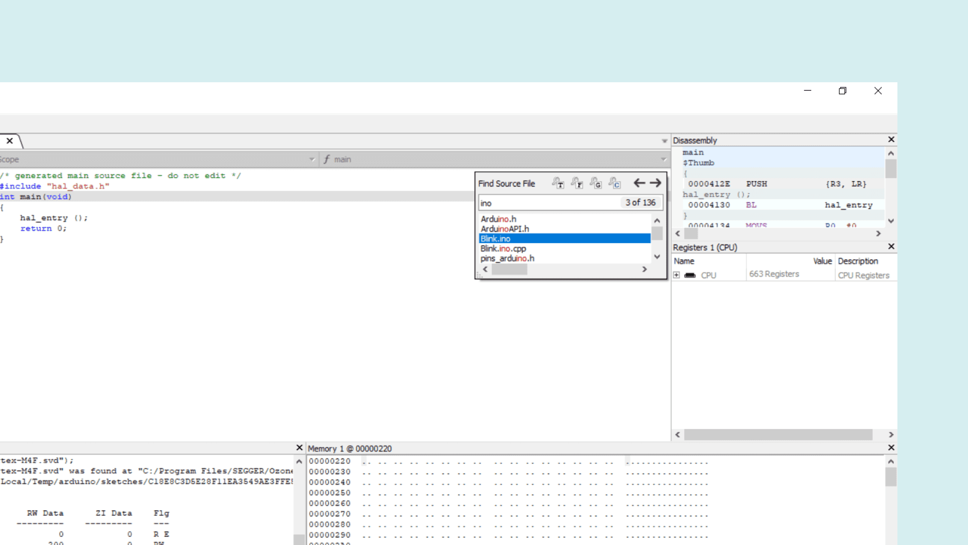
Task: Click the Description column header in Registers
Action: pos(858,261)
